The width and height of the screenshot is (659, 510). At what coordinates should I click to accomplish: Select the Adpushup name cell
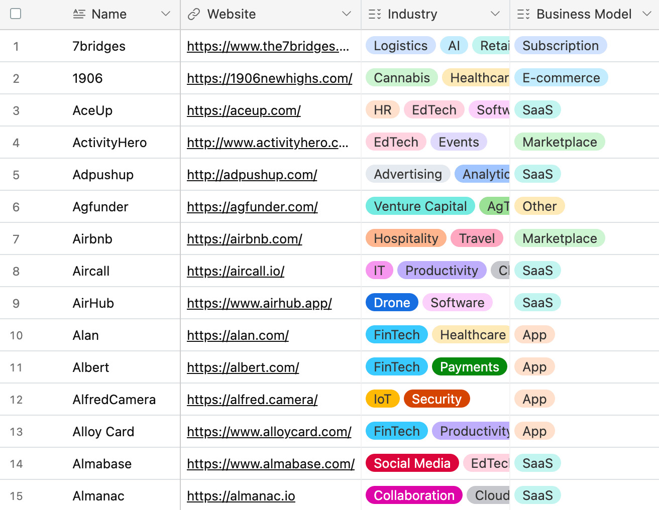click(103, 175)
